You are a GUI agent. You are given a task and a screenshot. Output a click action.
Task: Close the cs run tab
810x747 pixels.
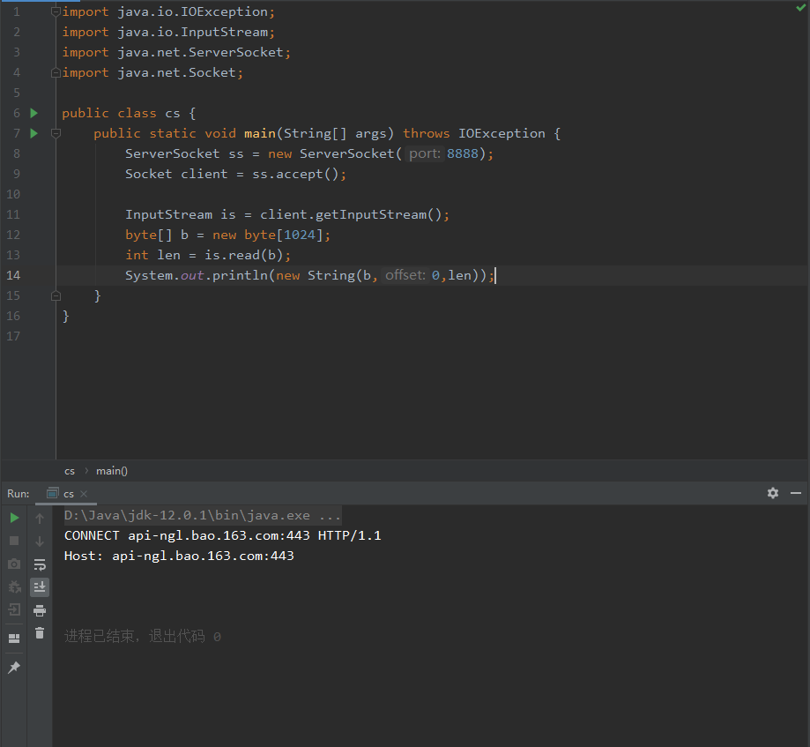pos(85,494)
